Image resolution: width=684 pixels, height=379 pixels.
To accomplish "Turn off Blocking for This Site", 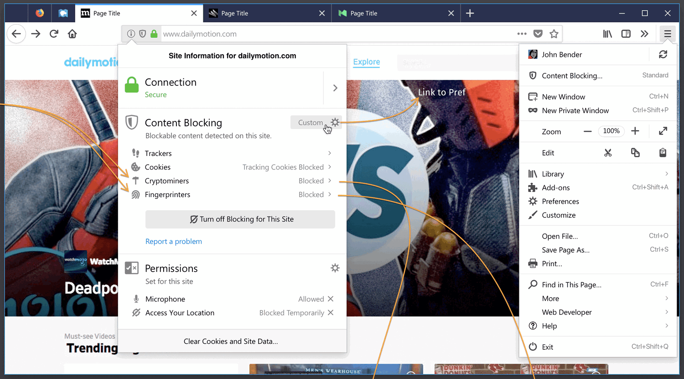I will click(240, 219).
